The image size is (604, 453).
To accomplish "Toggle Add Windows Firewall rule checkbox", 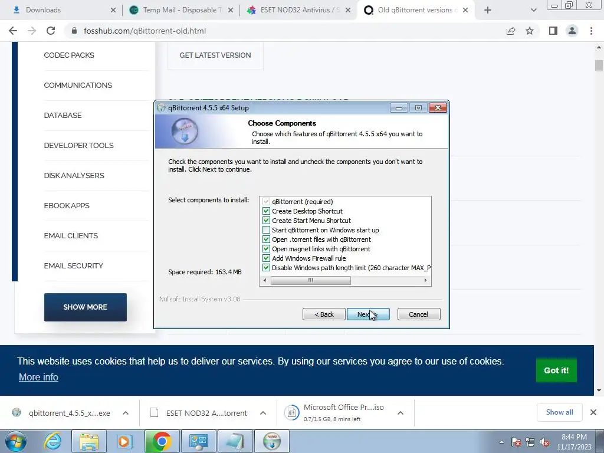I will pos(266,258).
